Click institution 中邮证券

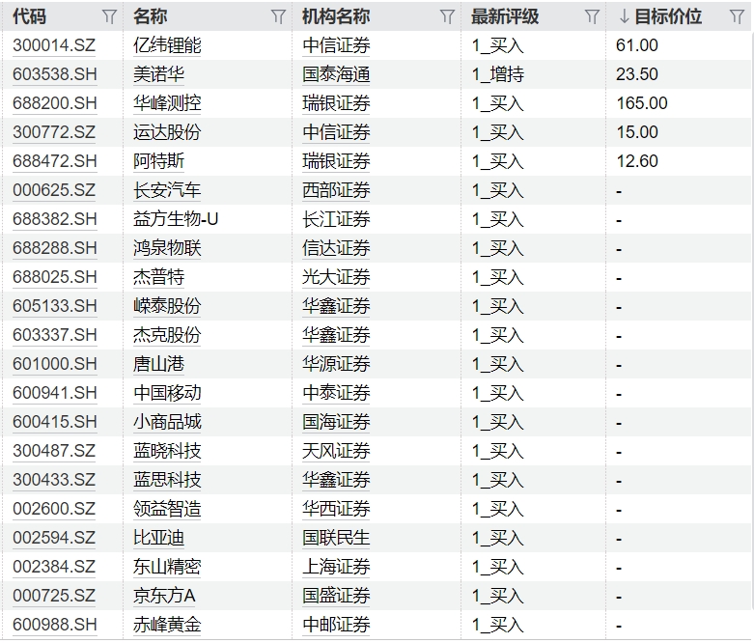click(x=336, y=625)
